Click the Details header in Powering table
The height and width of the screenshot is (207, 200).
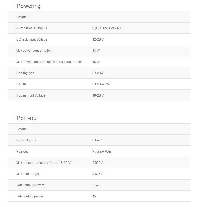21,17
